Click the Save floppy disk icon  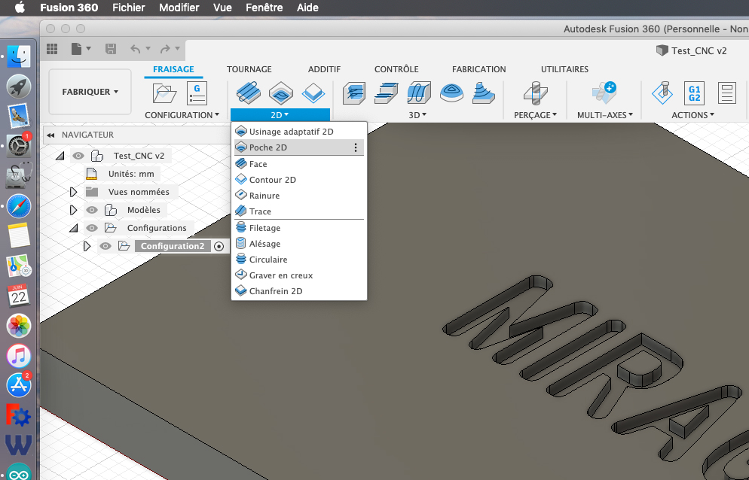tap(110, 49)
